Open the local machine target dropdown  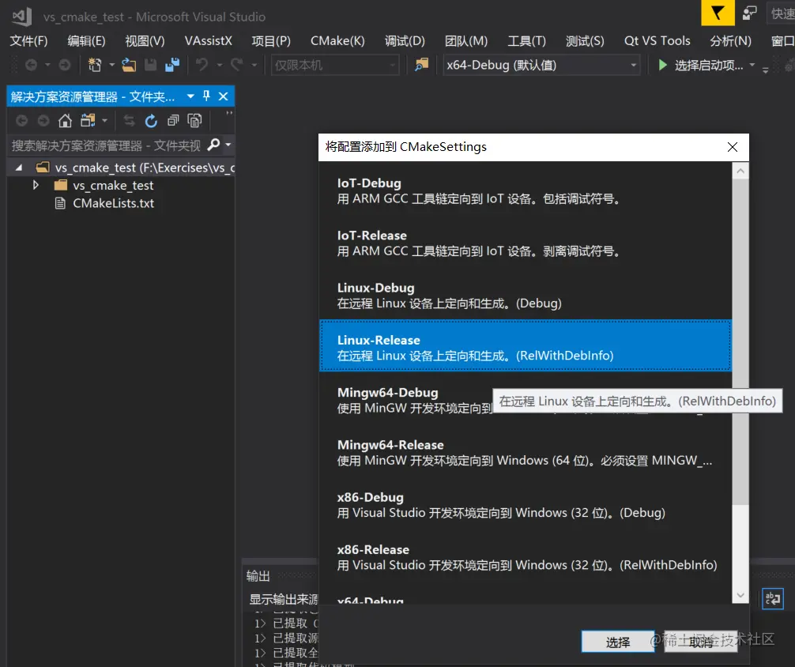[x=335, y=65]
